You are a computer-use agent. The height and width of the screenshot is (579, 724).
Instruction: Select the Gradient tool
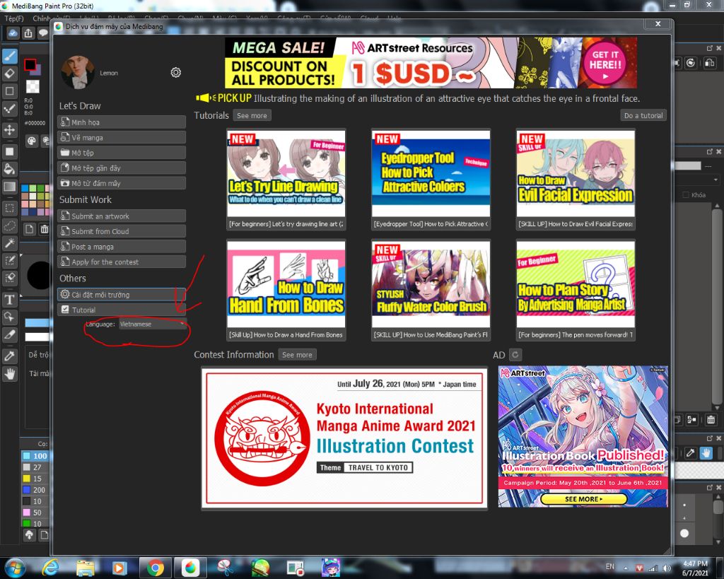[x=10, y=187]
